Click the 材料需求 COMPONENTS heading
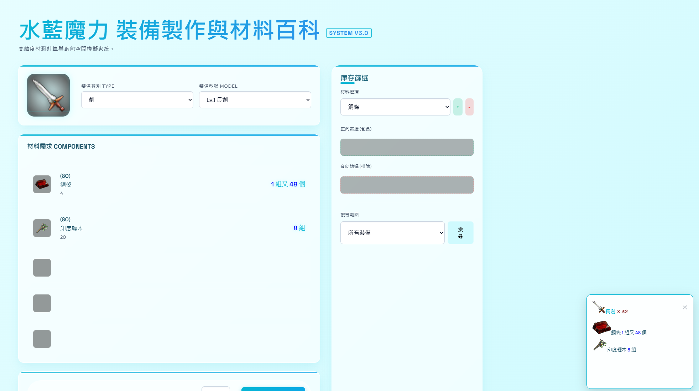 pyautogui.click(x=61, y=146)
